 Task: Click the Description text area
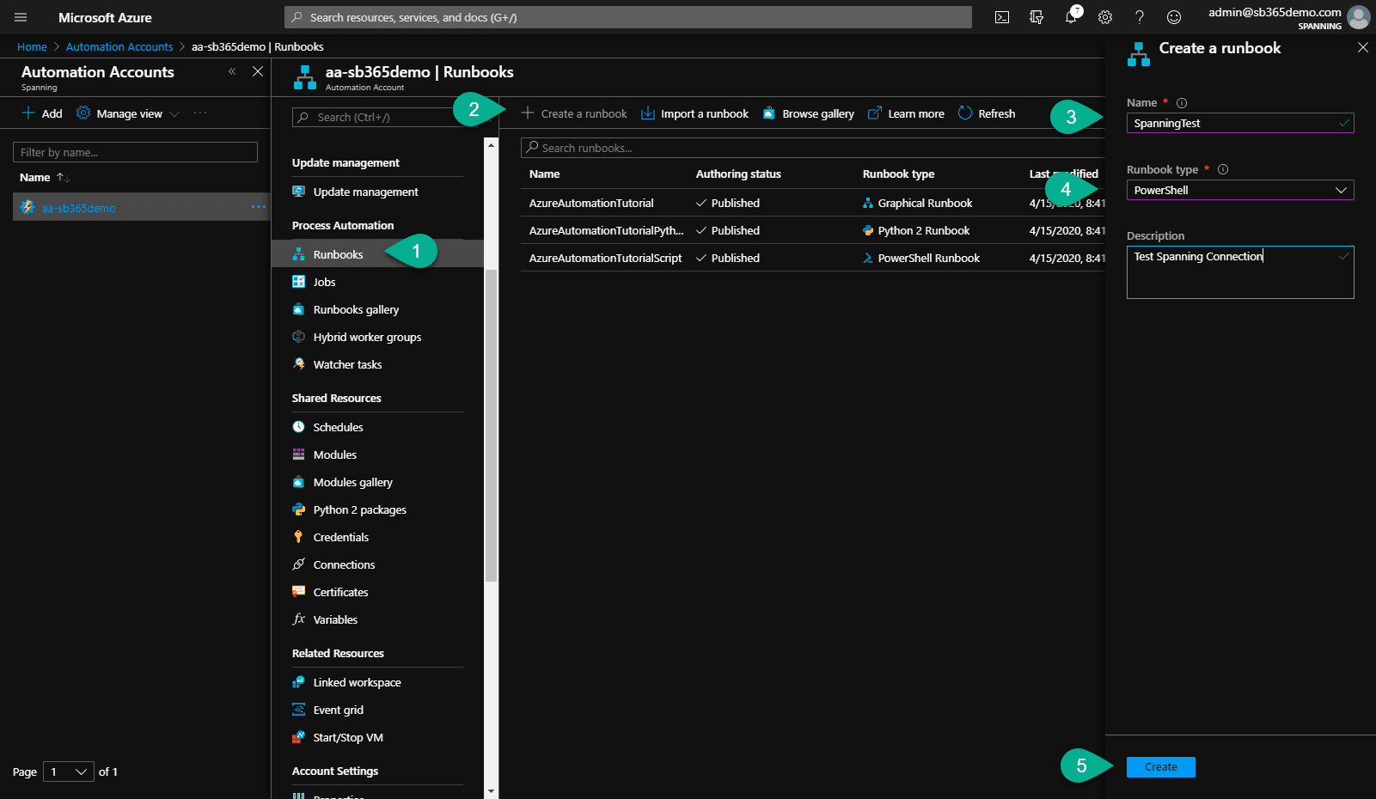point(1240,272)
